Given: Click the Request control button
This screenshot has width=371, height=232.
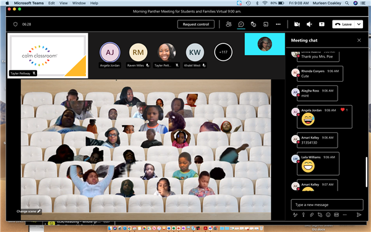Looking at the screenshot, I should pyautogui.click(x=196, y=24).
